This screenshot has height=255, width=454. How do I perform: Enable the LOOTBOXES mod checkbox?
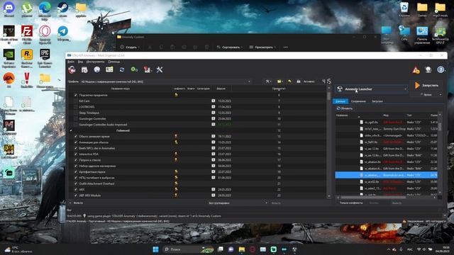pos(76,107)
